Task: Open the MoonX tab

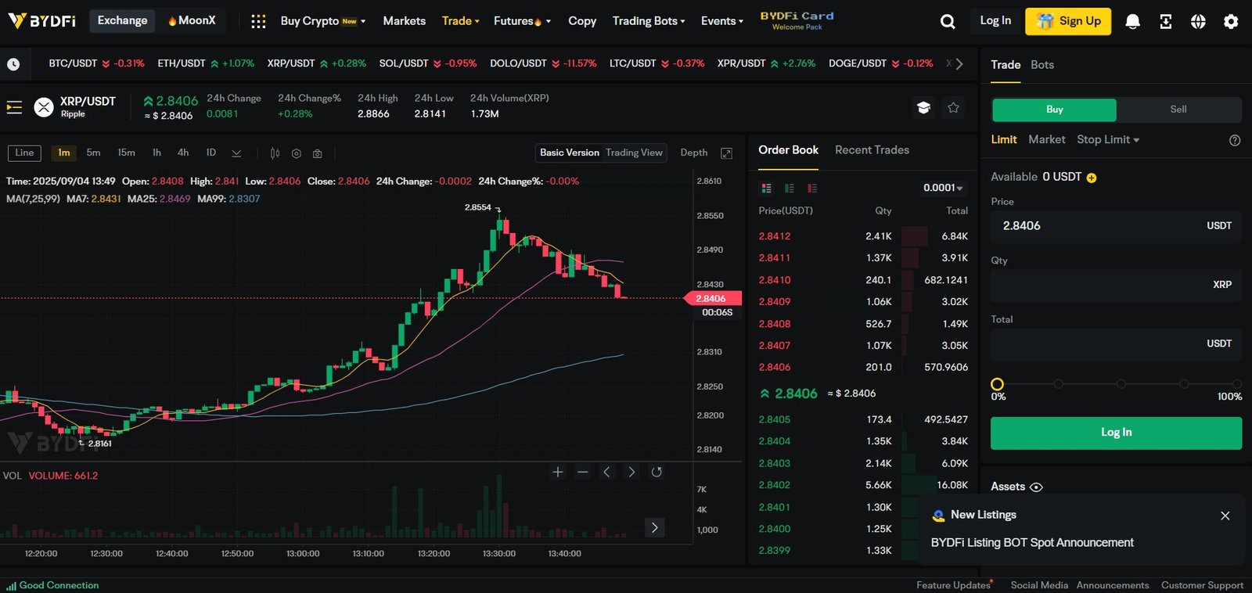Action: [x=192, y=21]
